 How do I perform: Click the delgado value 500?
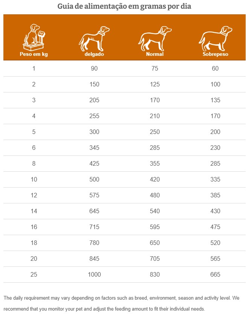tap(94, 179)
